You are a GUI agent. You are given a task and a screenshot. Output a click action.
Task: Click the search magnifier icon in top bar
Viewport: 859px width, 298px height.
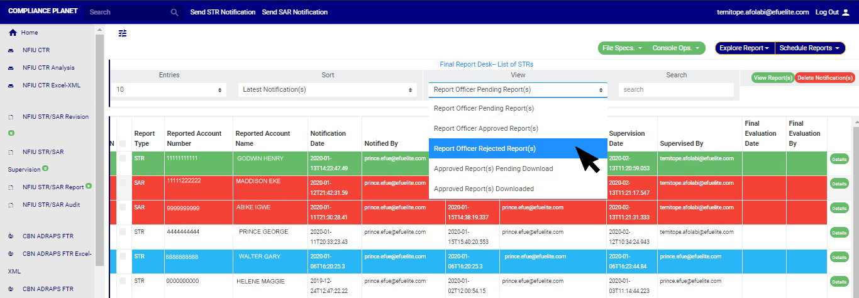[175, 12]
